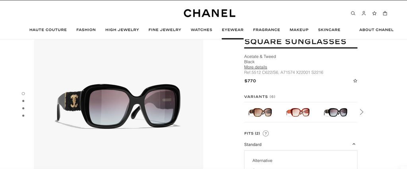Switch to the second image dot
The width and height of the screenshot is (407, 169).
(23, 101)
